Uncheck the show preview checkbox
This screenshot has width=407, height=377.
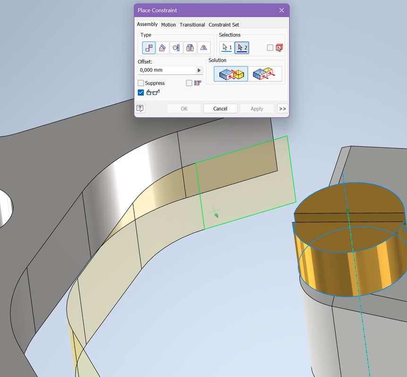point(141,92)
